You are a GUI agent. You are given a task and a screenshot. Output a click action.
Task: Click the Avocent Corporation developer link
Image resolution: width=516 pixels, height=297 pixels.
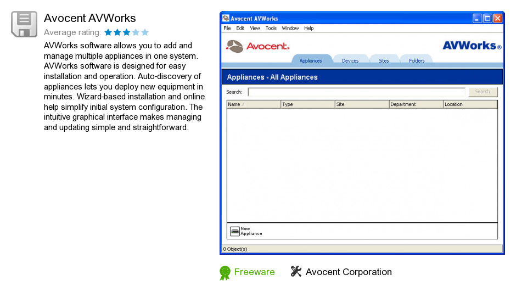(349, 272)
